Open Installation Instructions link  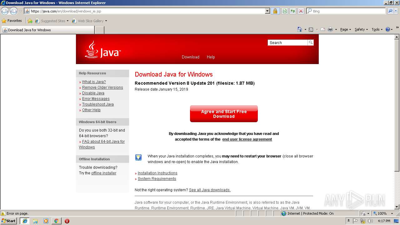coord(157,173)
